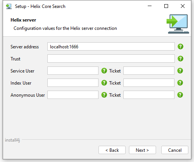Focus the Service User input field

tap(73, 71)
